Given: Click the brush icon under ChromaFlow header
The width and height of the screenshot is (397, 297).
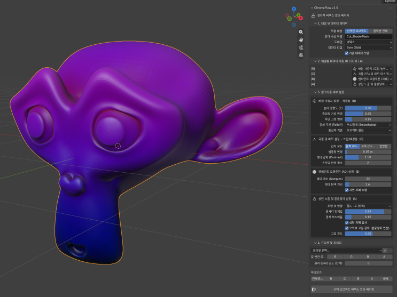Looking at the screenshot, I should point(313,15).
